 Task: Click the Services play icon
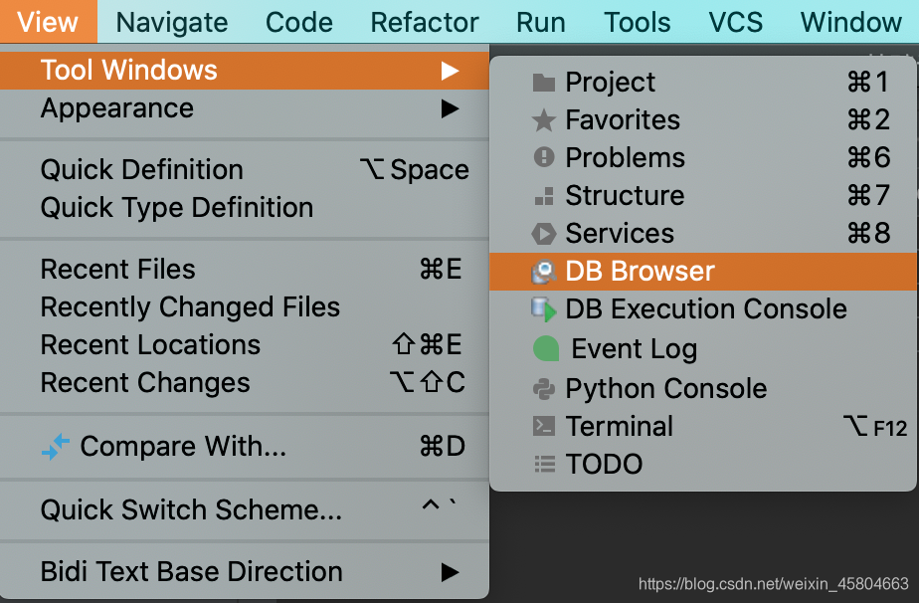[543, 234]
